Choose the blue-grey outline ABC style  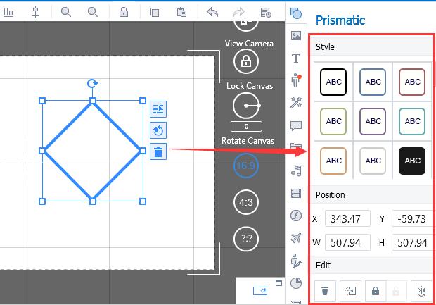tap(373, 82)
